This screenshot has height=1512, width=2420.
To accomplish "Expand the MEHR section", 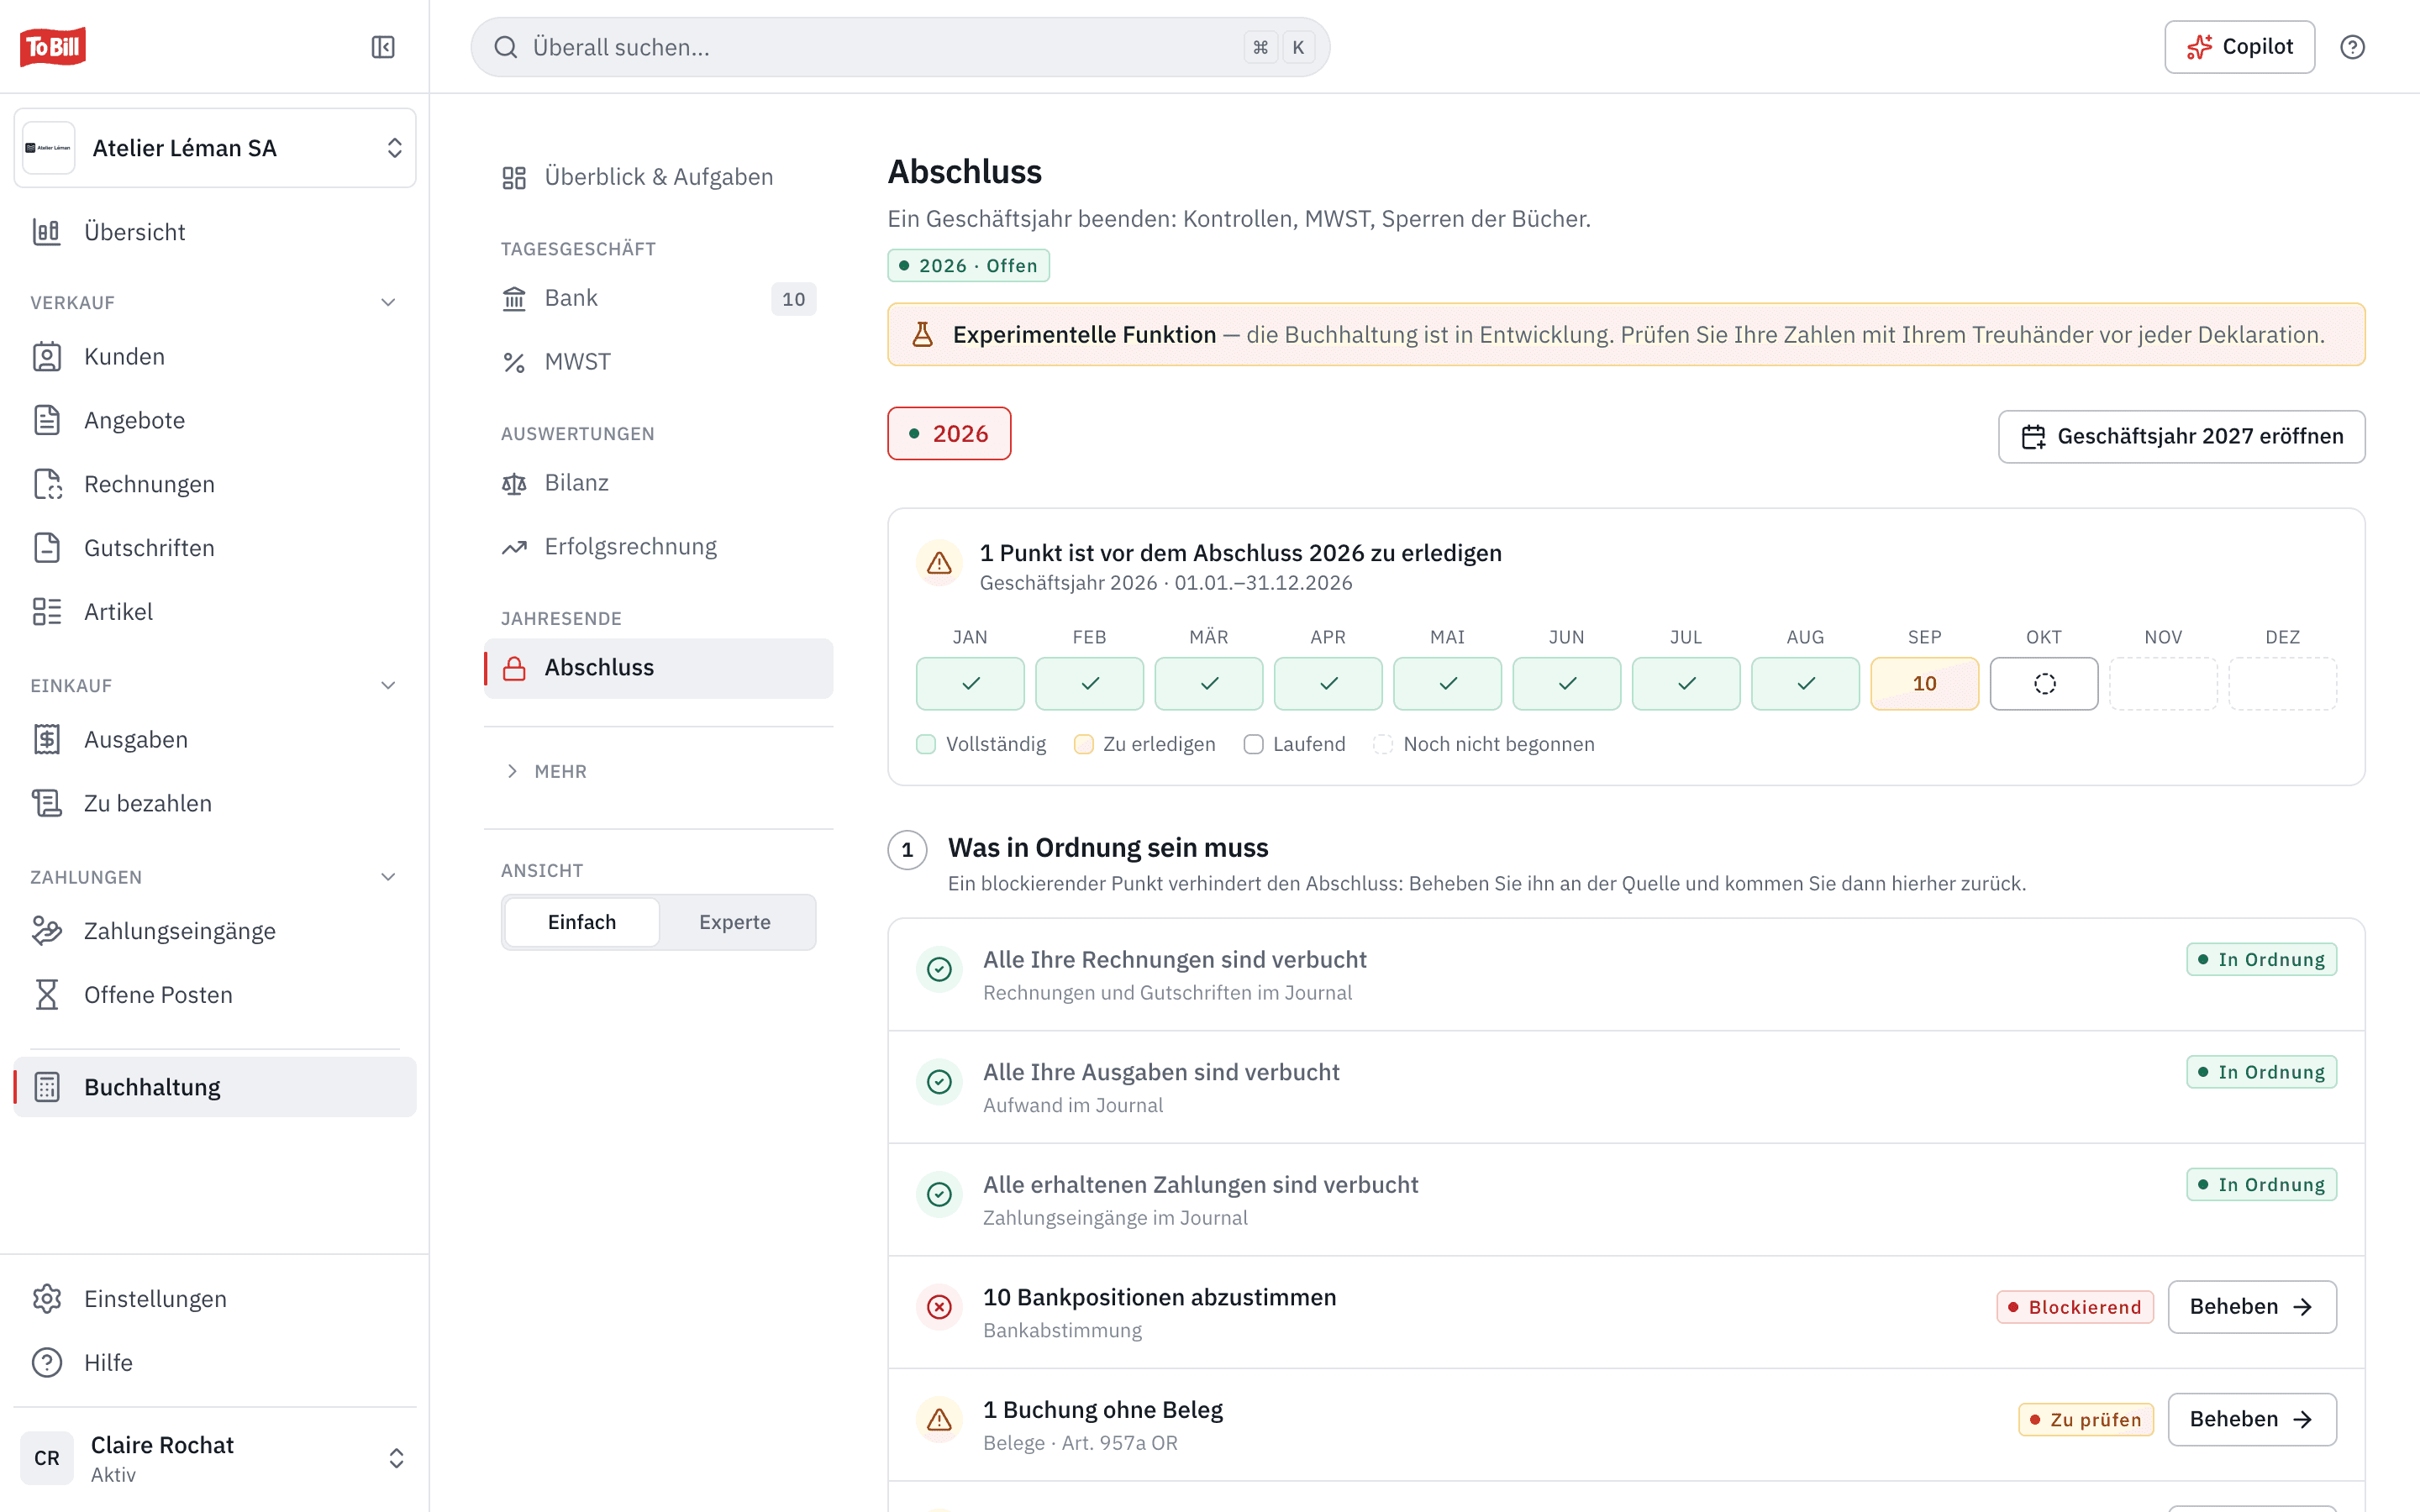I will point(546,771).
